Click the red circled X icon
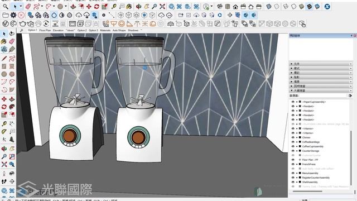Screen dimensions: 357x201 [21, 15]
